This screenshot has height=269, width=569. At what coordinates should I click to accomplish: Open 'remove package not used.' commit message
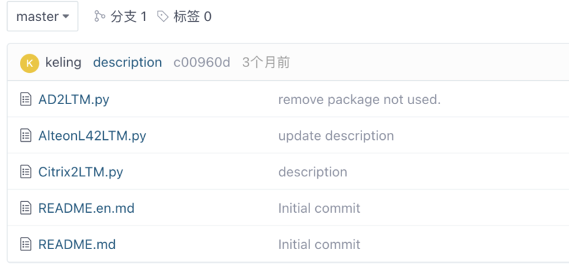click(x=359, y=100)
